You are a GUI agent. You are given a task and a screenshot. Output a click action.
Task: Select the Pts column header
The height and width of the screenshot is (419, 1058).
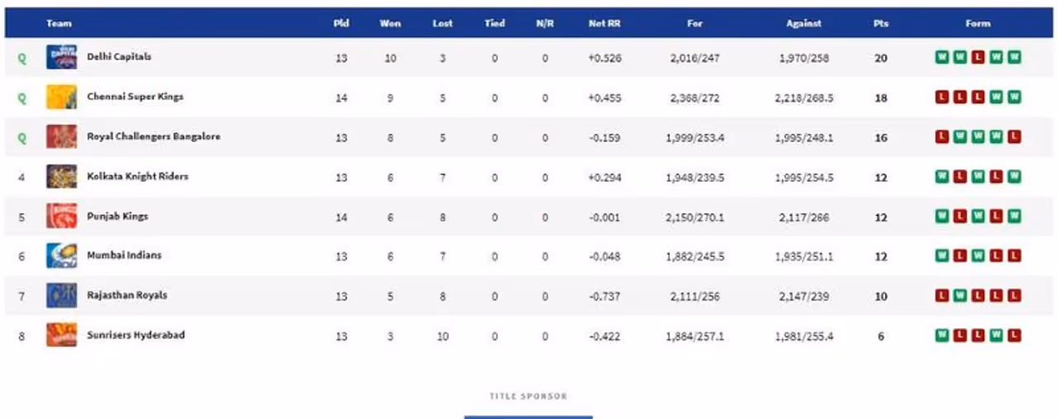881,23
